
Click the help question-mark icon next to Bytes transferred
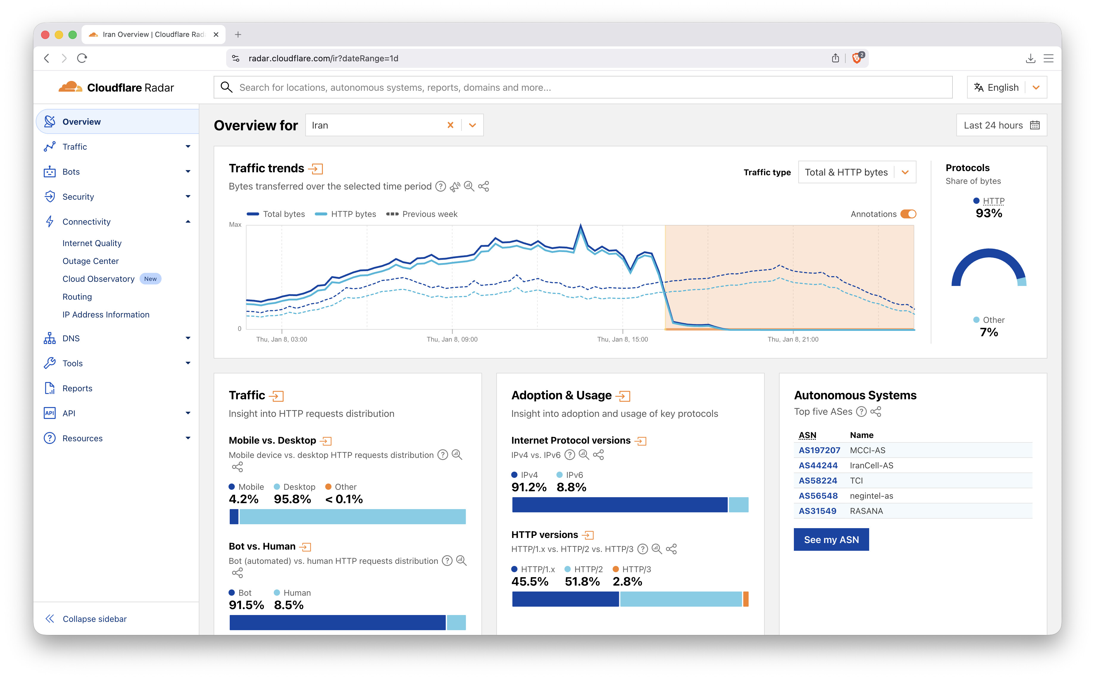pos(441,186)
